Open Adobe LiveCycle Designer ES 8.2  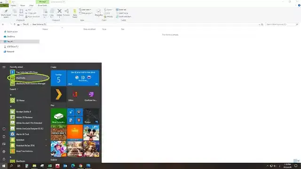29,129
